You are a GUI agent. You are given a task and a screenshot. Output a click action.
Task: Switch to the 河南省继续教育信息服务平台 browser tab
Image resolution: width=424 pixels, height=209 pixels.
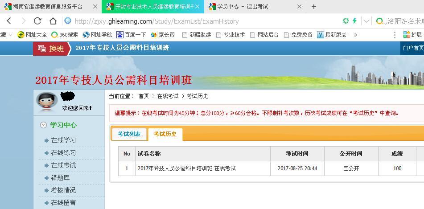[x=47, y=7]
